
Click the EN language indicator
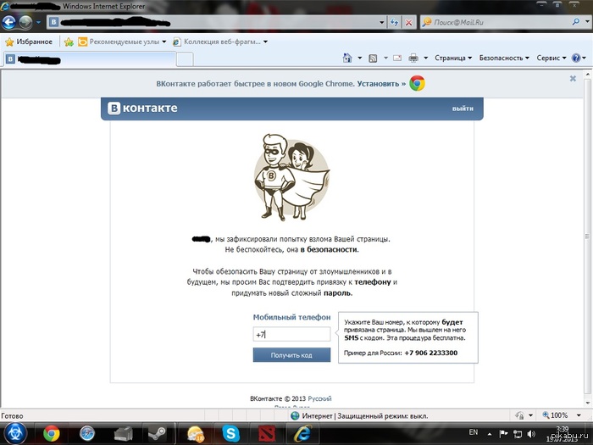click(473, 432)
